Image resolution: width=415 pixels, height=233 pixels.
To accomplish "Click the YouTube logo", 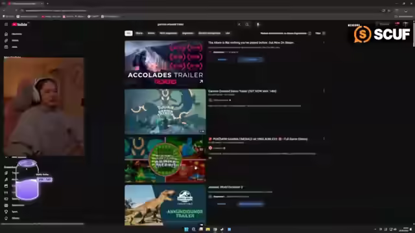I will pyautogui.click(x=19, y=25).
